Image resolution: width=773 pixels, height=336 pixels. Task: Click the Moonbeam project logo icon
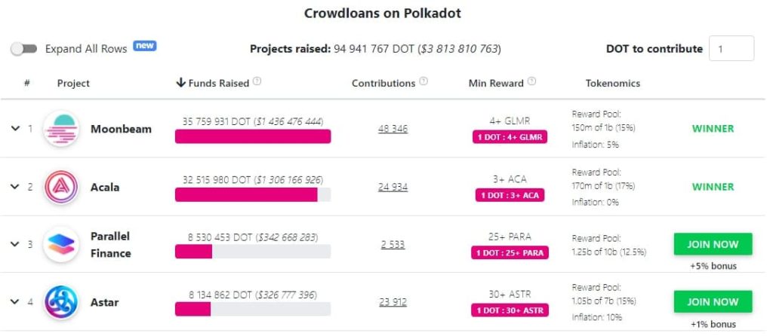coord(61,129)
